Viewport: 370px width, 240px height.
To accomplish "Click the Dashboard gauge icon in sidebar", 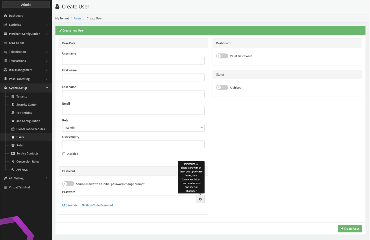I will (5, 16).
